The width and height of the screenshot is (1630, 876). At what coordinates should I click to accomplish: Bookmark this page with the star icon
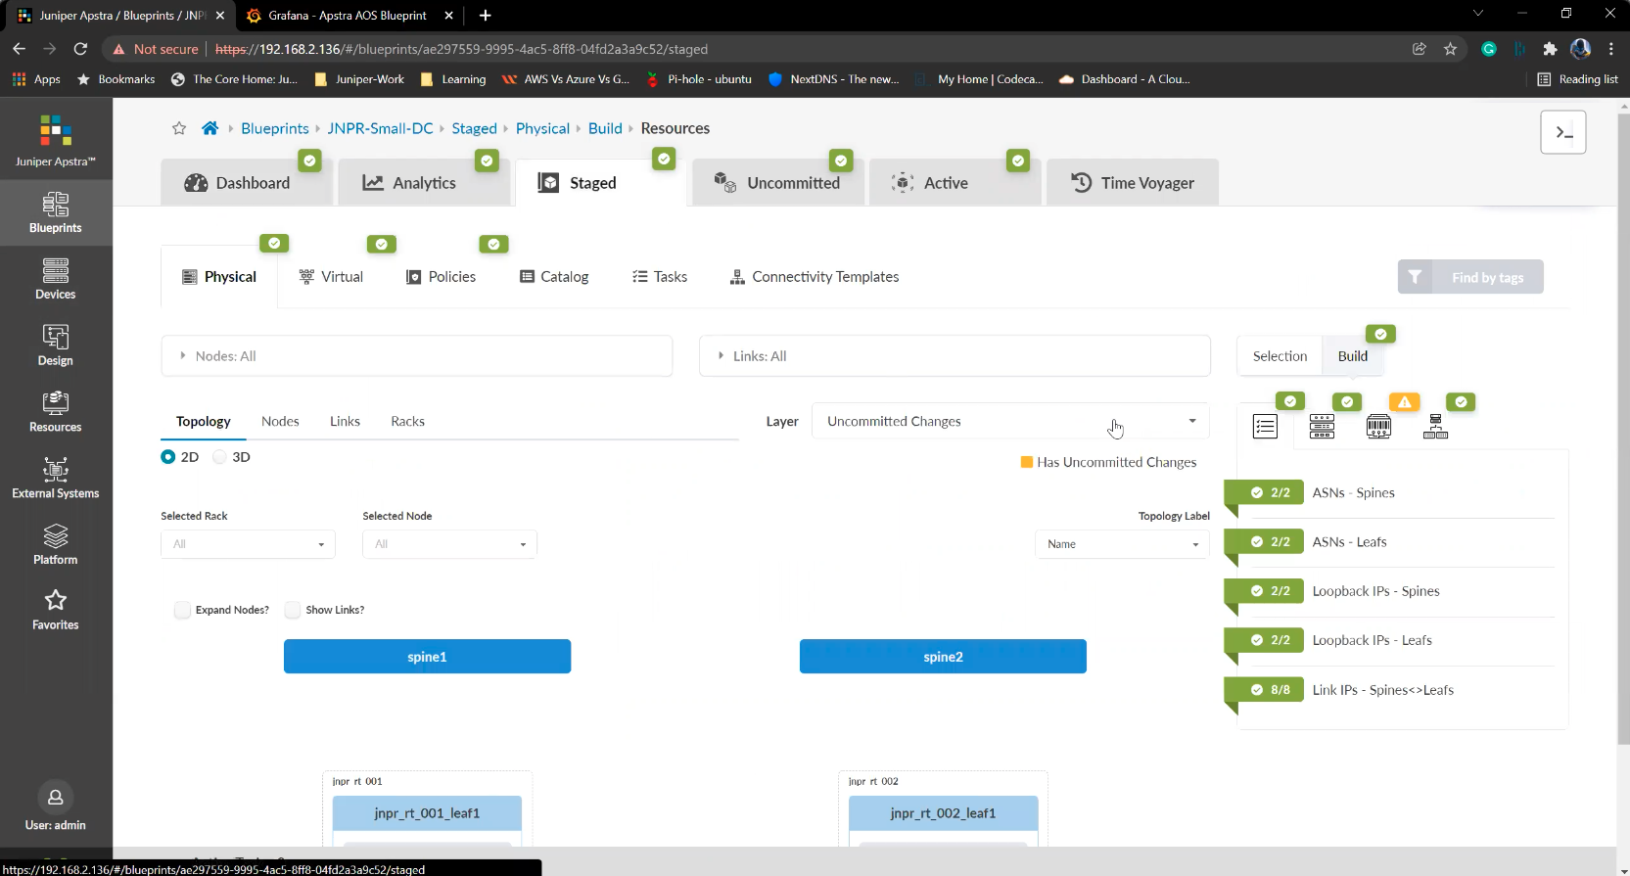click(1450, 49)
